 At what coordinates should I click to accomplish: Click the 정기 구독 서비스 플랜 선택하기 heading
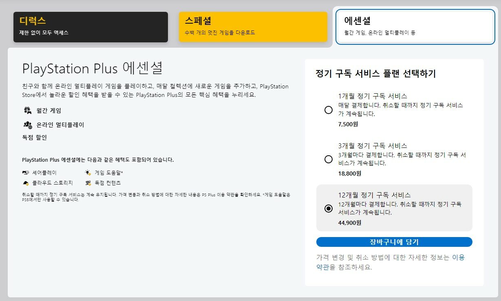(x=375, y=74)
